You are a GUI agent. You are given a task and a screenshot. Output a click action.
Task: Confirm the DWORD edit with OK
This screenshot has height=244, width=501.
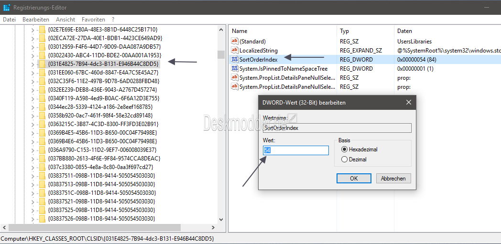coord(354,178)
